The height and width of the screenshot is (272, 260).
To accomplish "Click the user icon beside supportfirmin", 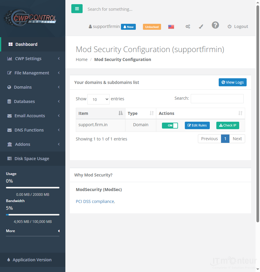I will pos(90,26).
